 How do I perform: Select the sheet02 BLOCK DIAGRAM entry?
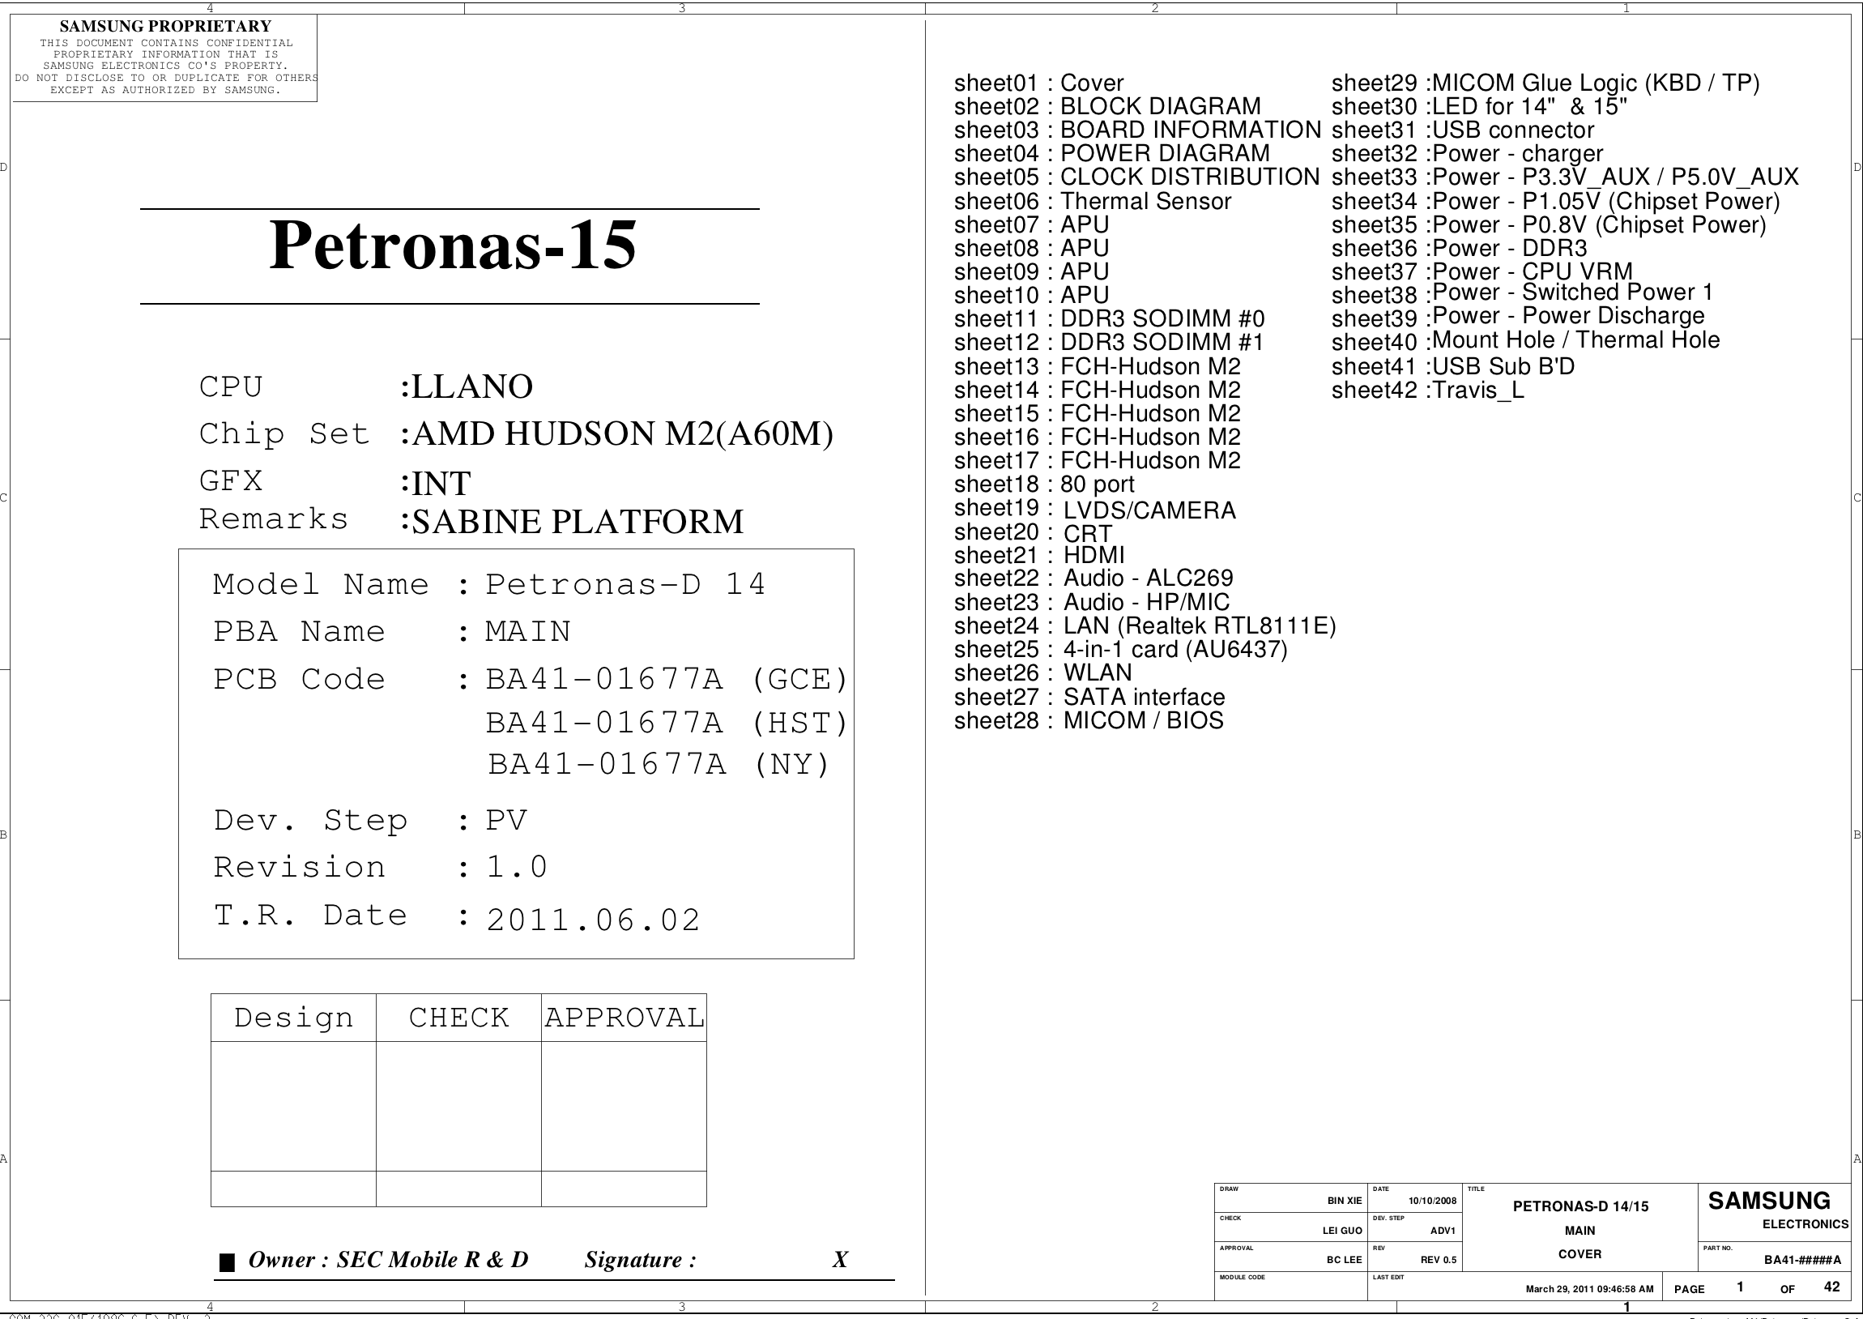(1107, 106)
